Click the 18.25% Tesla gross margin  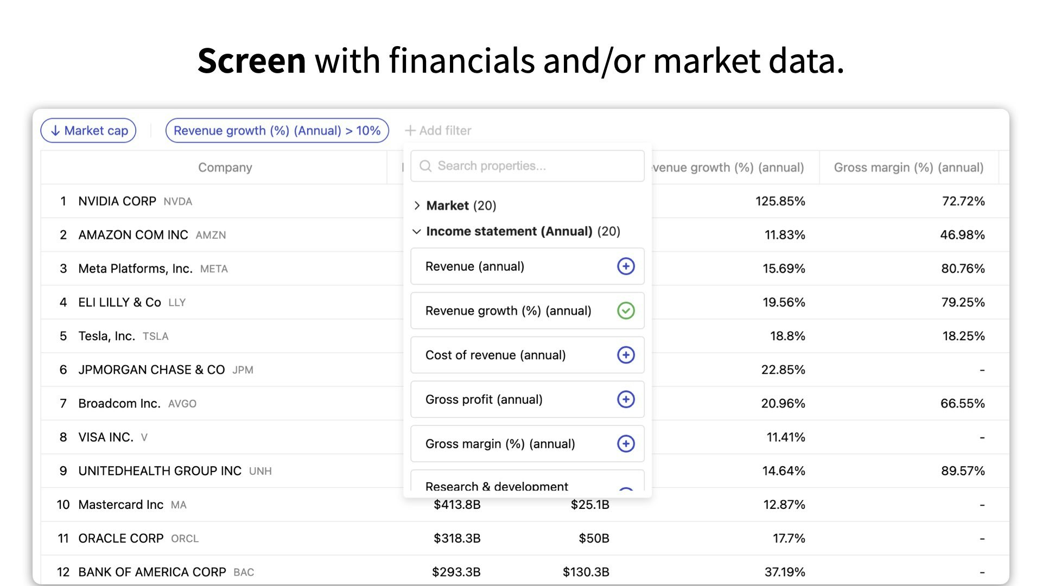pos(963,336)
